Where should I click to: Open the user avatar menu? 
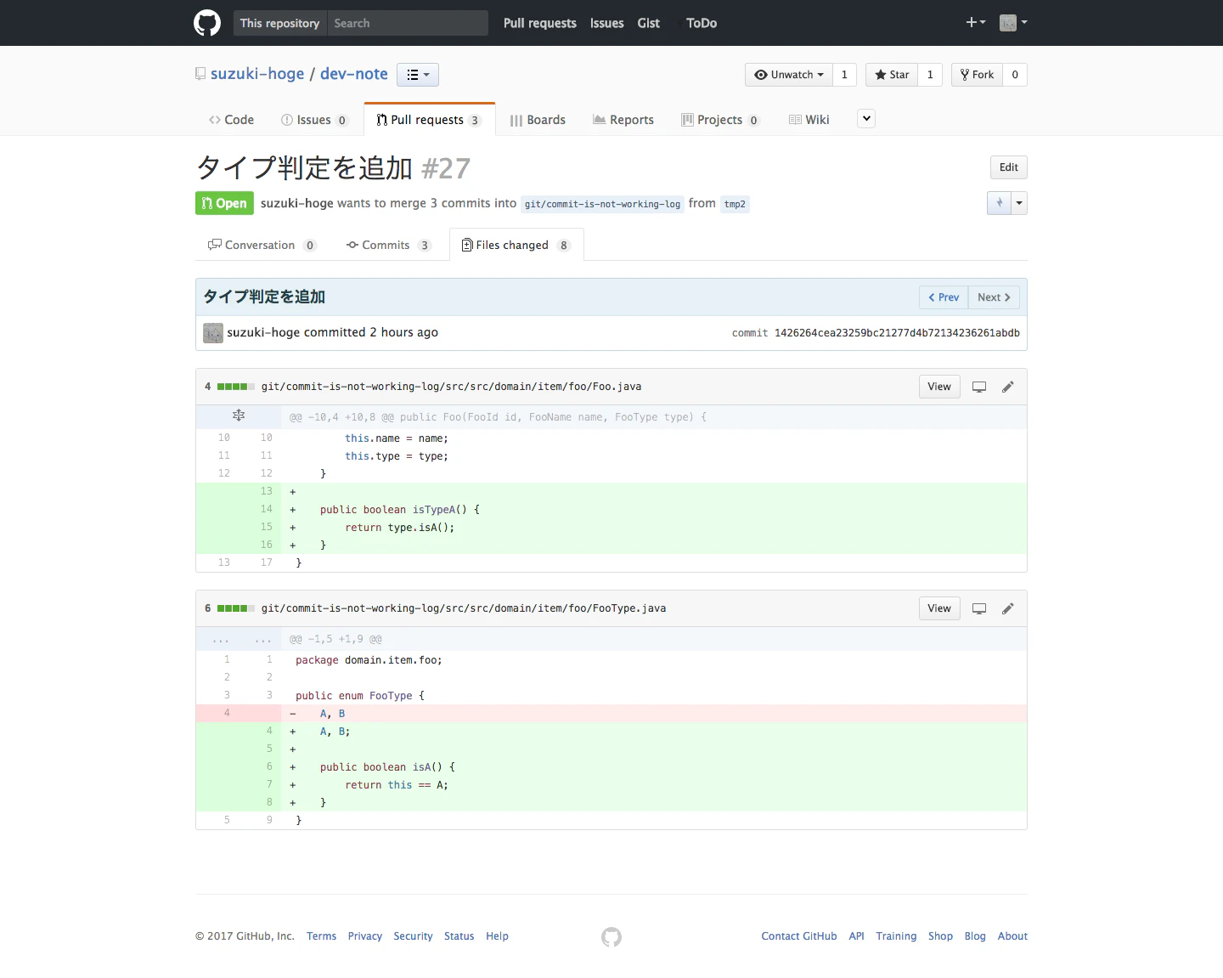pyautogui.click(x=1013, y=23)
